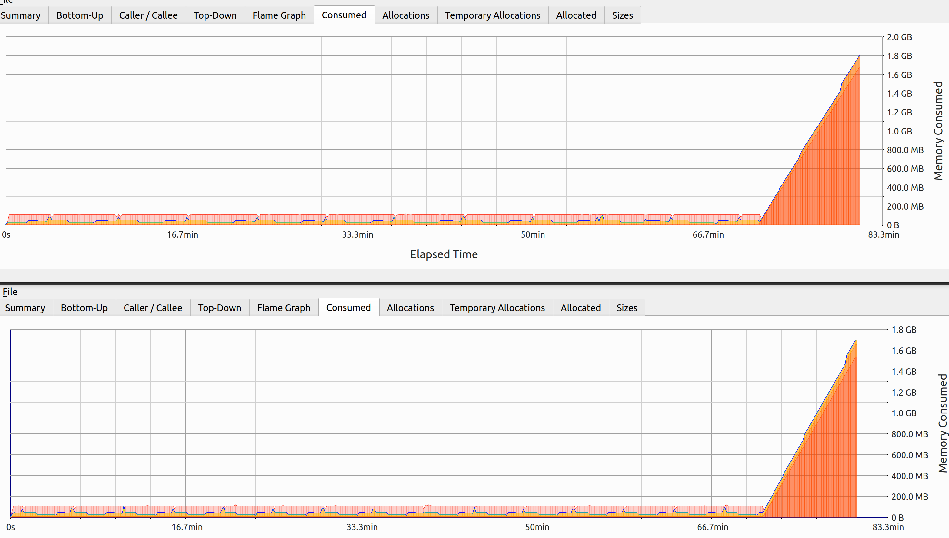The height and width of the screenshot is (538, 949).
Task: Open the Sizes tab in top window
Action: [x=622, y=15]
